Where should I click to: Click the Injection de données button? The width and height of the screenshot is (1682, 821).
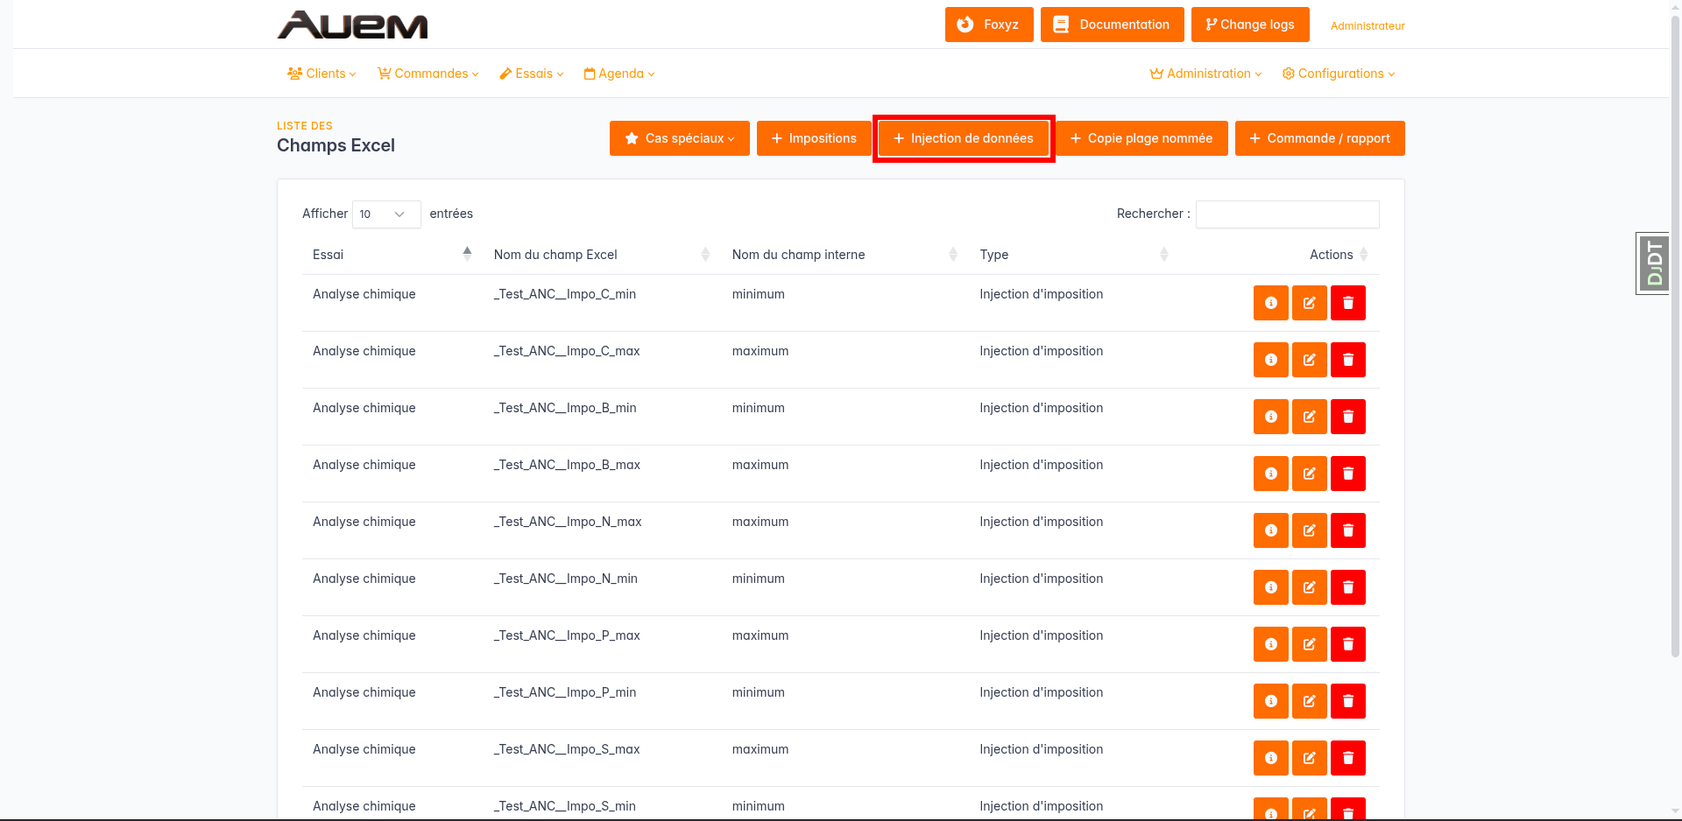(x=963, y=138)
